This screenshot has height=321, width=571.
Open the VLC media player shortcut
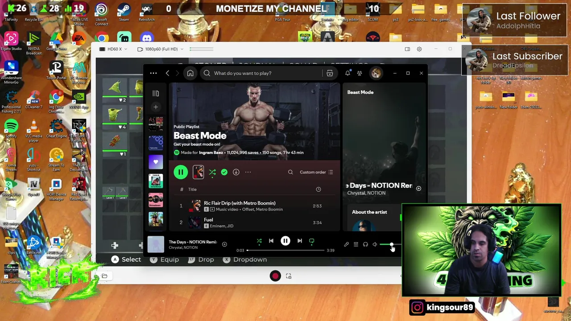pyautogui.click(x=33, y=131)
